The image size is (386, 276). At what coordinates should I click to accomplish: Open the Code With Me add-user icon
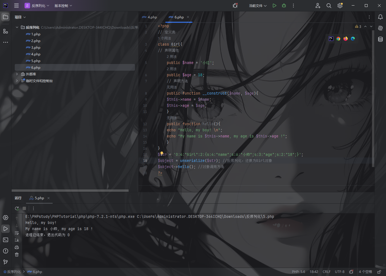[318, 6]
